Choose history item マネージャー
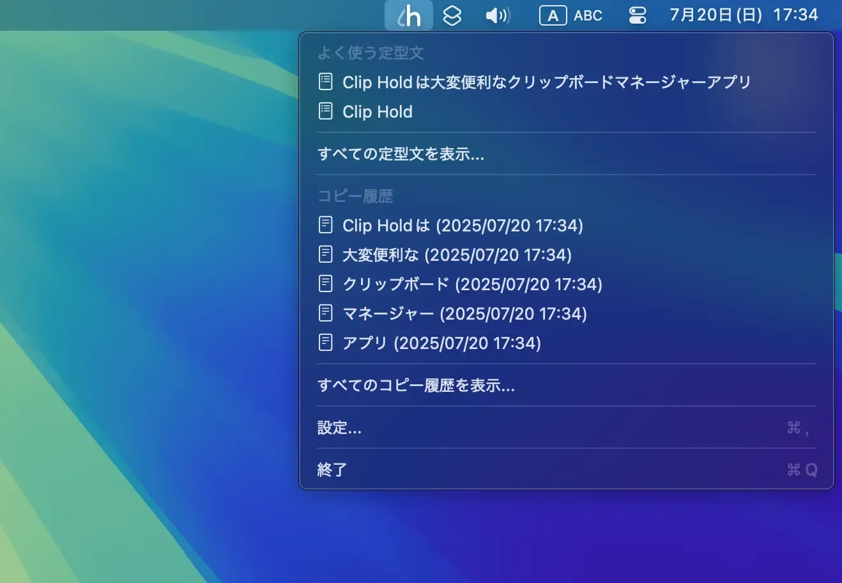 pyautogui.click(x=567, y=313)
